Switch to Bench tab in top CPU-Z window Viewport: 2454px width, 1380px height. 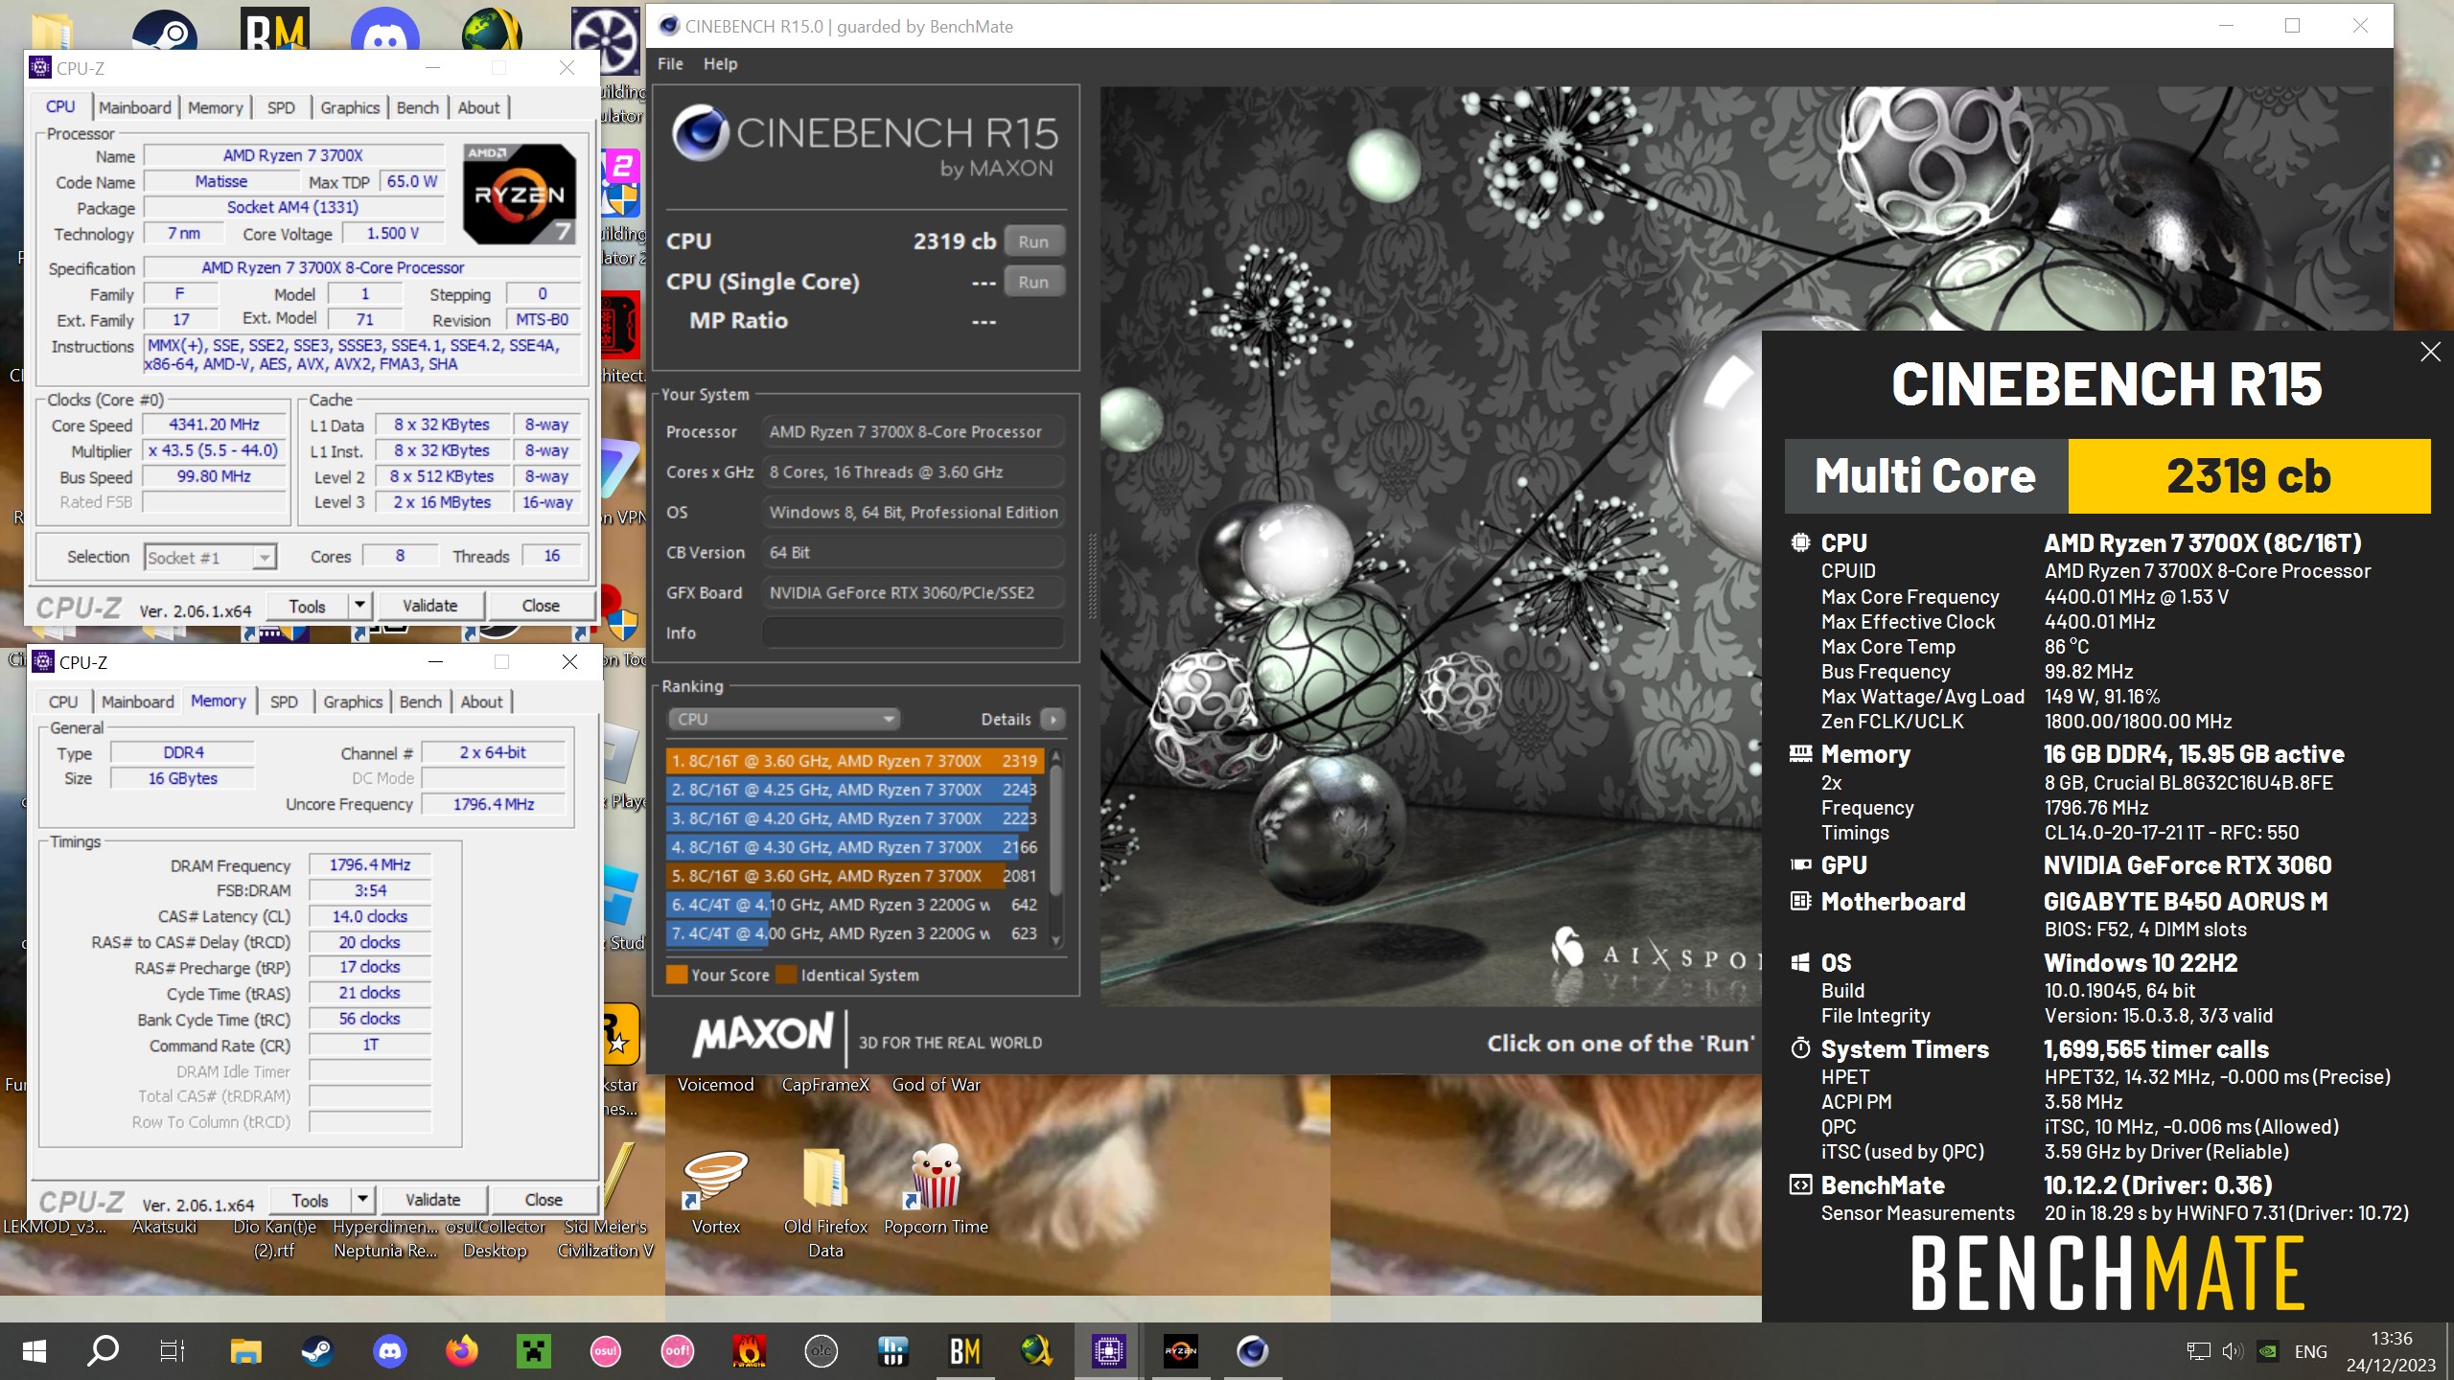coord(418,107)
